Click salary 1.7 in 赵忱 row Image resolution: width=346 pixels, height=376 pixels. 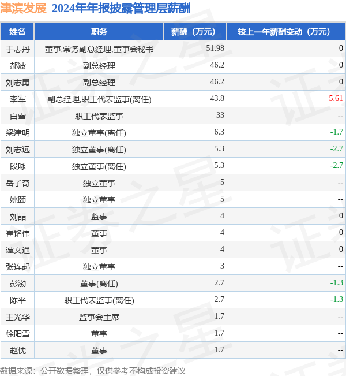(219, 349)
